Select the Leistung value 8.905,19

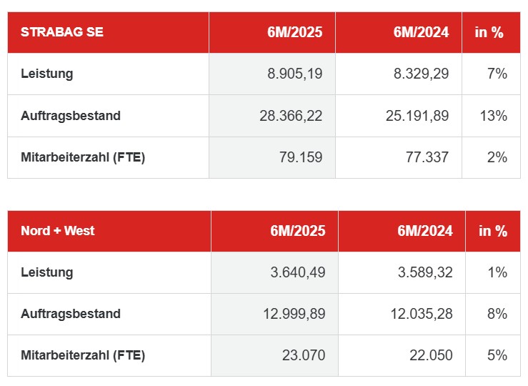(294, 74)
